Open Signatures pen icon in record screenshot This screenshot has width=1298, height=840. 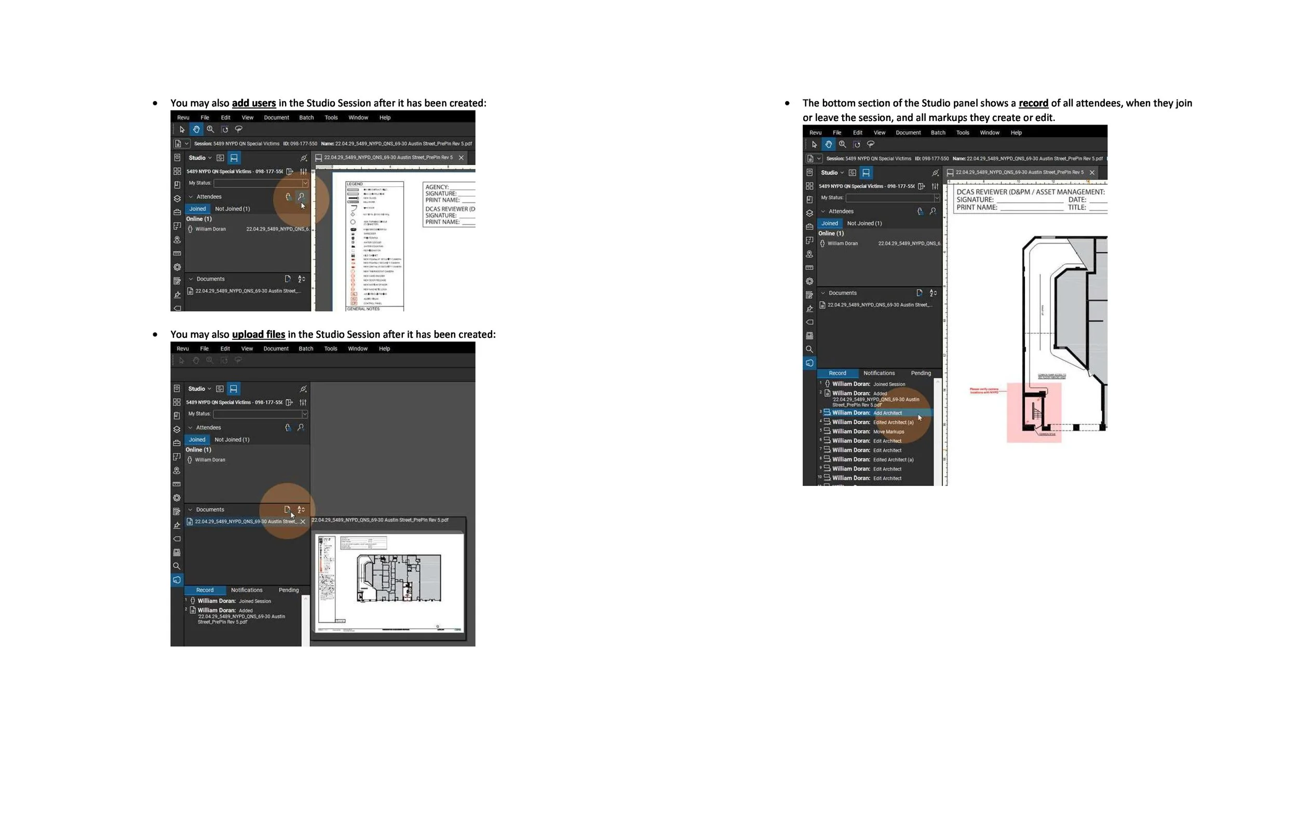click(809, 309)
